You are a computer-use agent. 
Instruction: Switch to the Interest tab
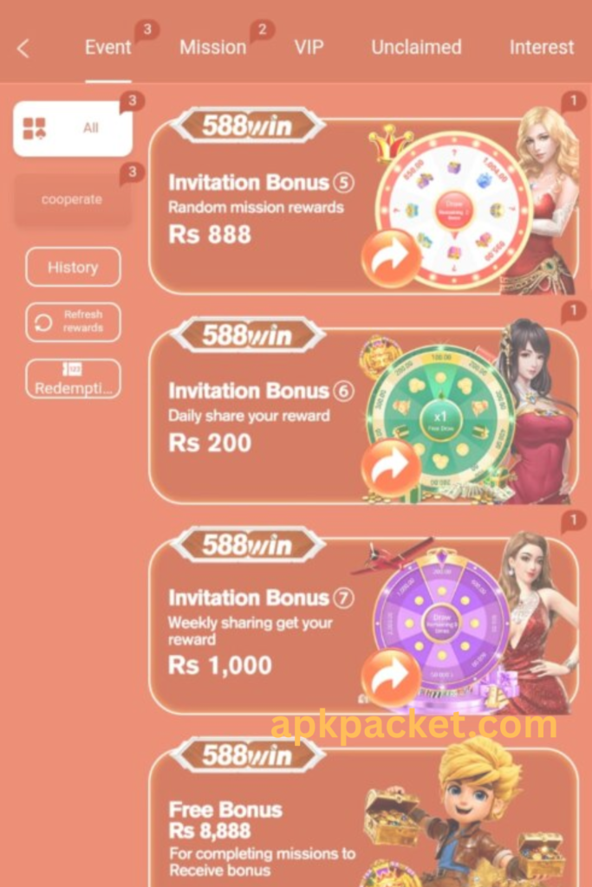[542, 48]
